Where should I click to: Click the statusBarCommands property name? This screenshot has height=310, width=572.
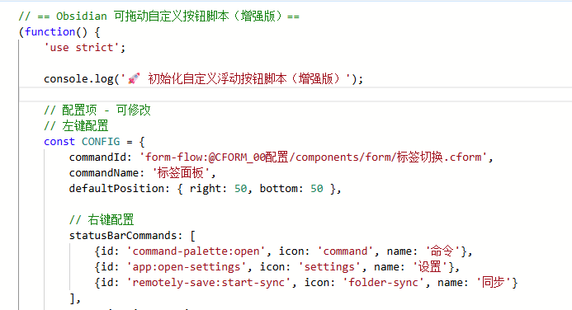[123, 236]
